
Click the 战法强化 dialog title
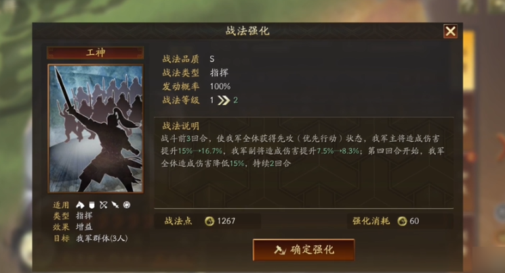click(247, 31)
